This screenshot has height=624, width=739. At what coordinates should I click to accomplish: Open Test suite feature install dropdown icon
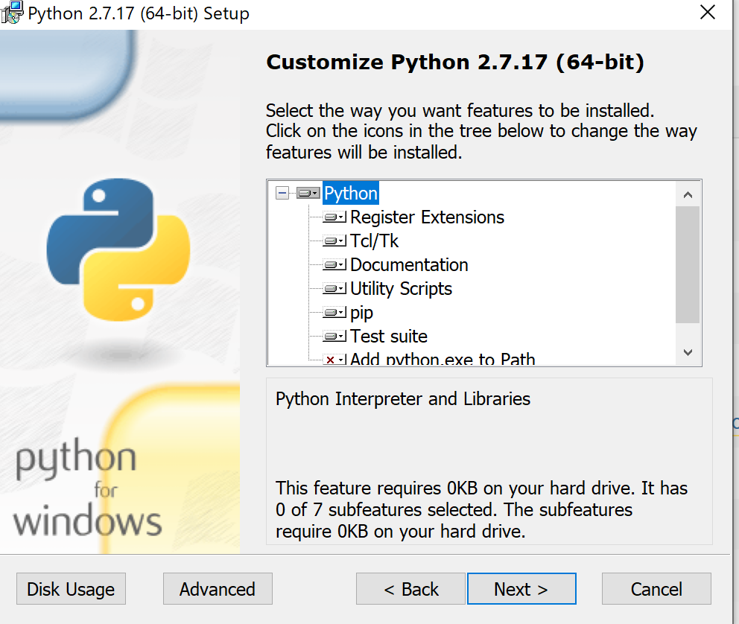(x=334, y=337)
